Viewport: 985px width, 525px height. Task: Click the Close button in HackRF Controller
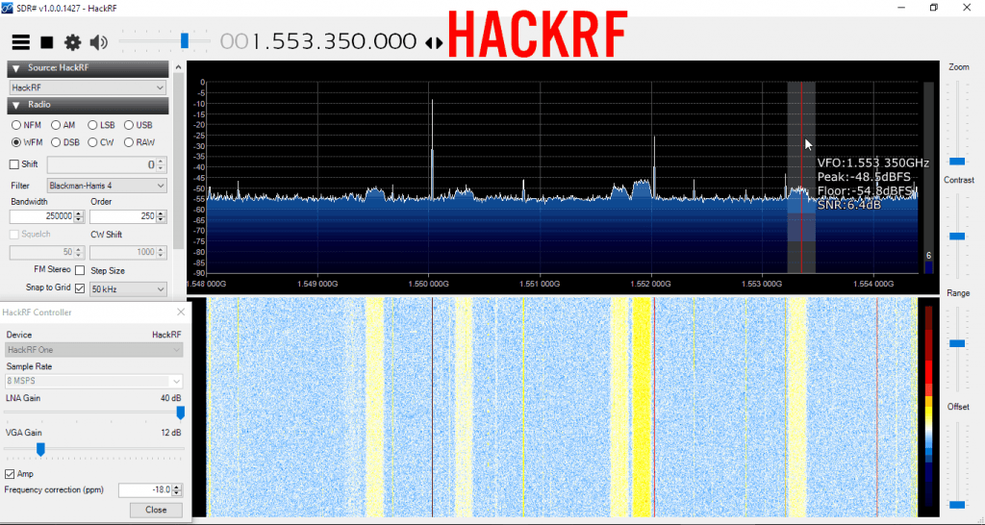[155, 510]
